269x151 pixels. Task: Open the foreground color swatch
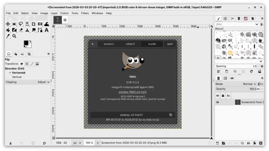pos(26,43)
